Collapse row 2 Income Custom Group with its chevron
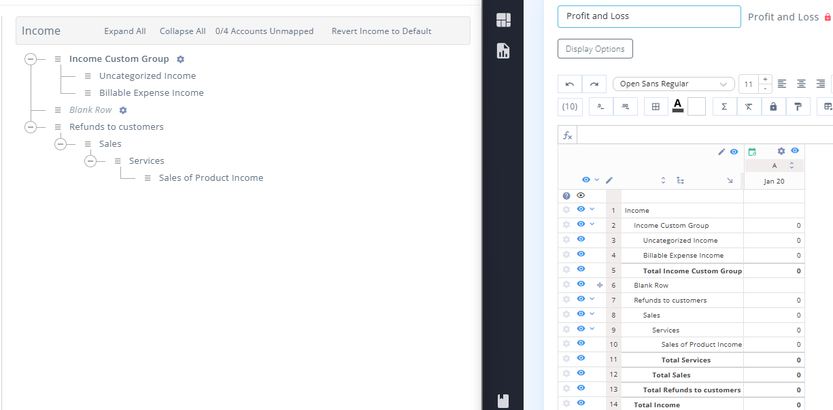Viewport: 833px width, 410px height. pyautogui.click(x=592, y=224)
